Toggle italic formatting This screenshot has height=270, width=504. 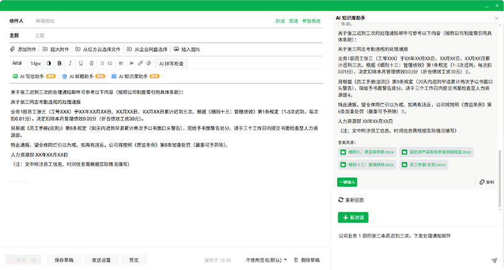pos(68,63)
